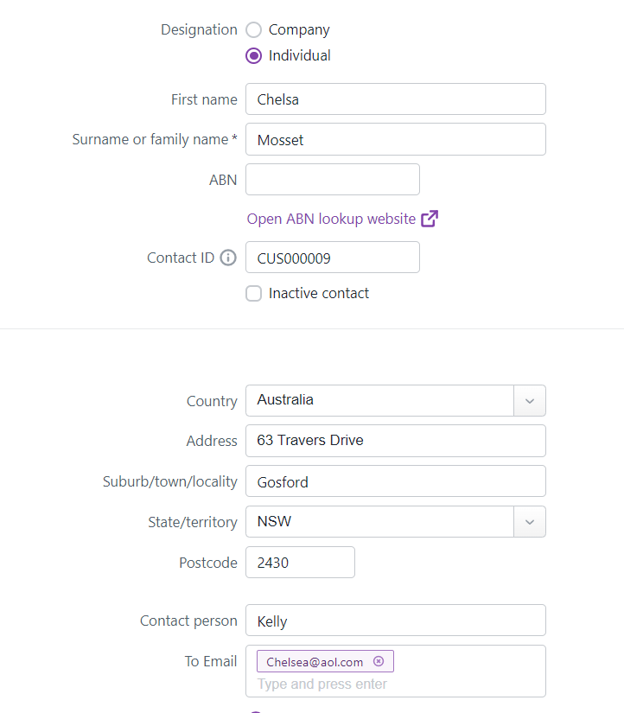Tick the Inactive contact checkbox
Viewport: 624px width, 713px height.
pyautogui.click(x=254, y=294)
